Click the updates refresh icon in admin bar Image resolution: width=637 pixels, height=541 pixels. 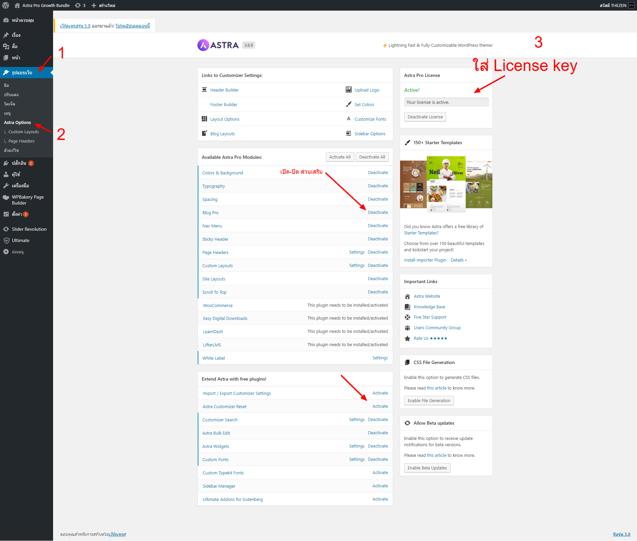(78, 5)
